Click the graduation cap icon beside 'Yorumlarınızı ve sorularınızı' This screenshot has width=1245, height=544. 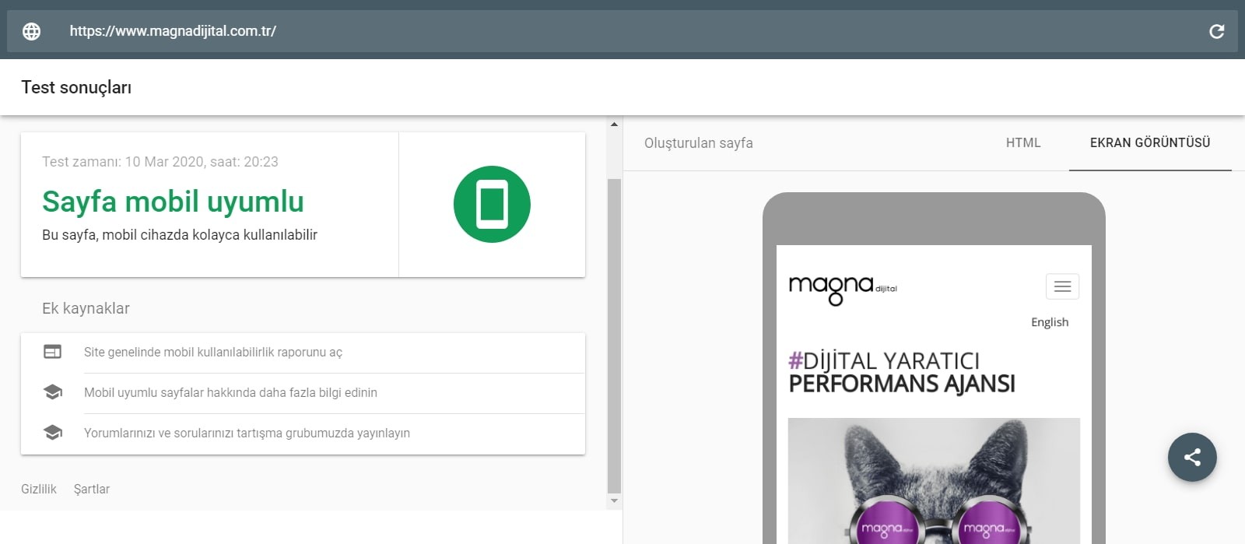point(52,433)
